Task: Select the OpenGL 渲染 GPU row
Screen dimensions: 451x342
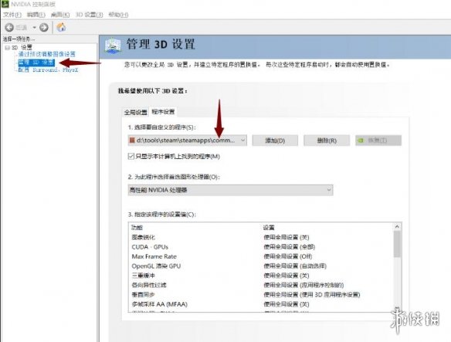Action: tap(261, 266)
